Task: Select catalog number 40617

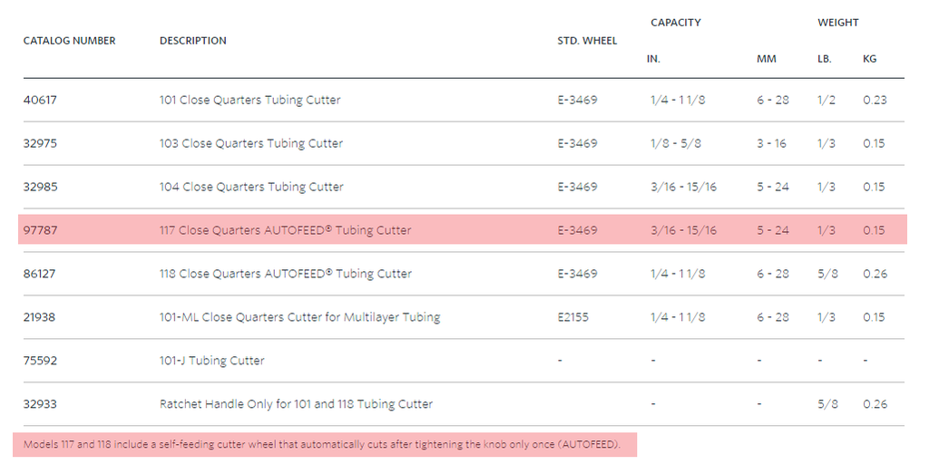Action: [x=40, y=100]
